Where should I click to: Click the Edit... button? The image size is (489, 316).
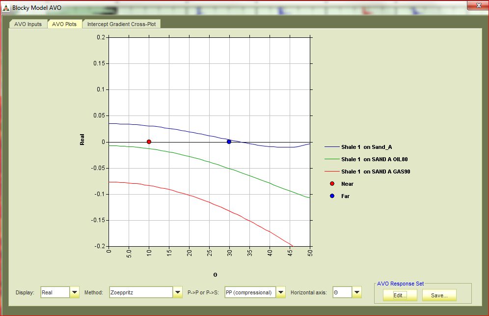click(400, 295)
